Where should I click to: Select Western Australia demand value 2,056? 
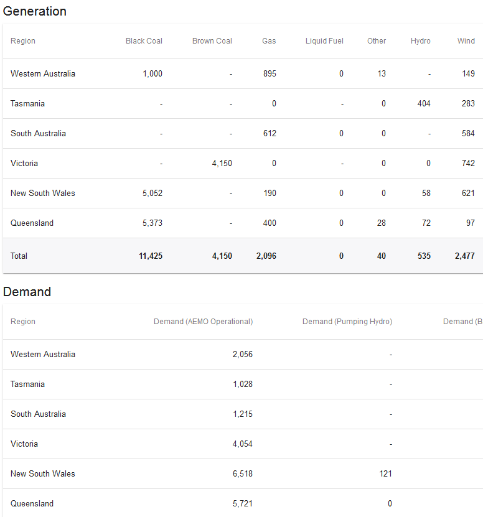[x=243, y=354]
